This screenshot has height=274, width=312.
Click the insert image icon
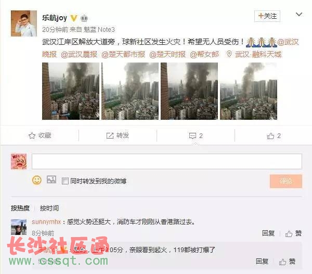(x=51, y=180)
